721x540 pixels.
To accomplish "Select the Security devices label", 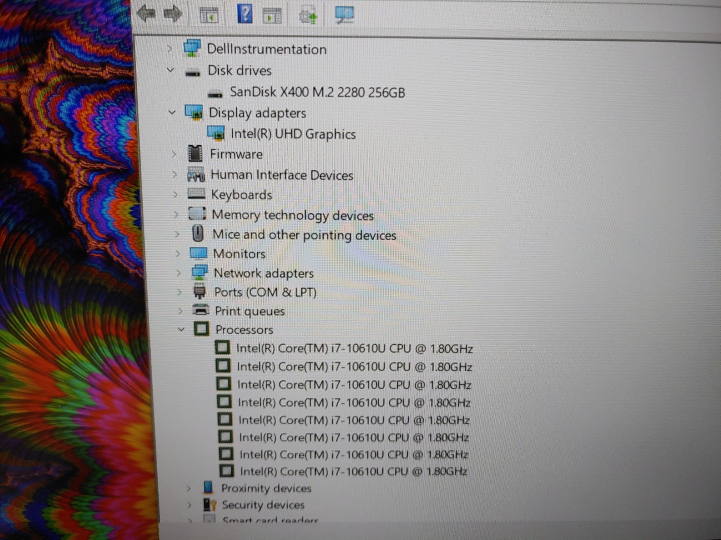I will coord(263,505).
